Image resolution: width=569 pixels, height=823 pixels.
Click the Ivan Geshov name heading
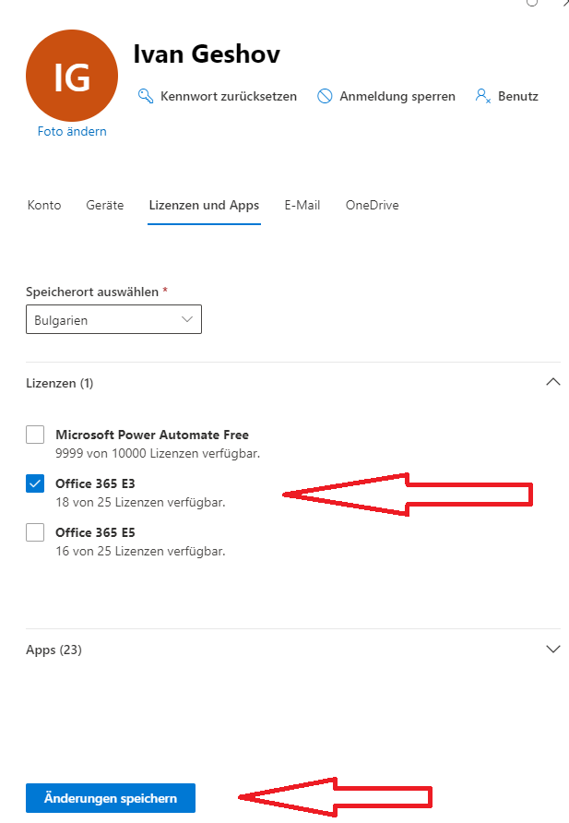pos(207,54)
